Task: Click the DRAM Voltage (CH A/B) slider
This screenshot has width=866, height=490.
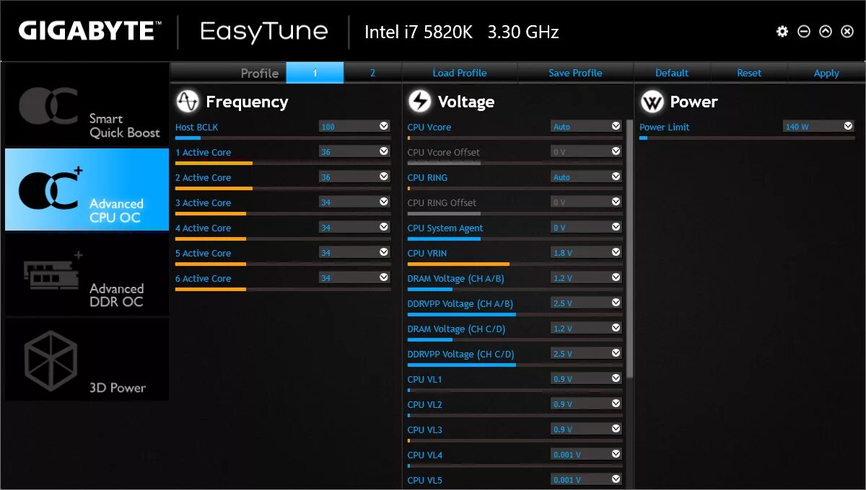Action: click(x=515, y=289)
